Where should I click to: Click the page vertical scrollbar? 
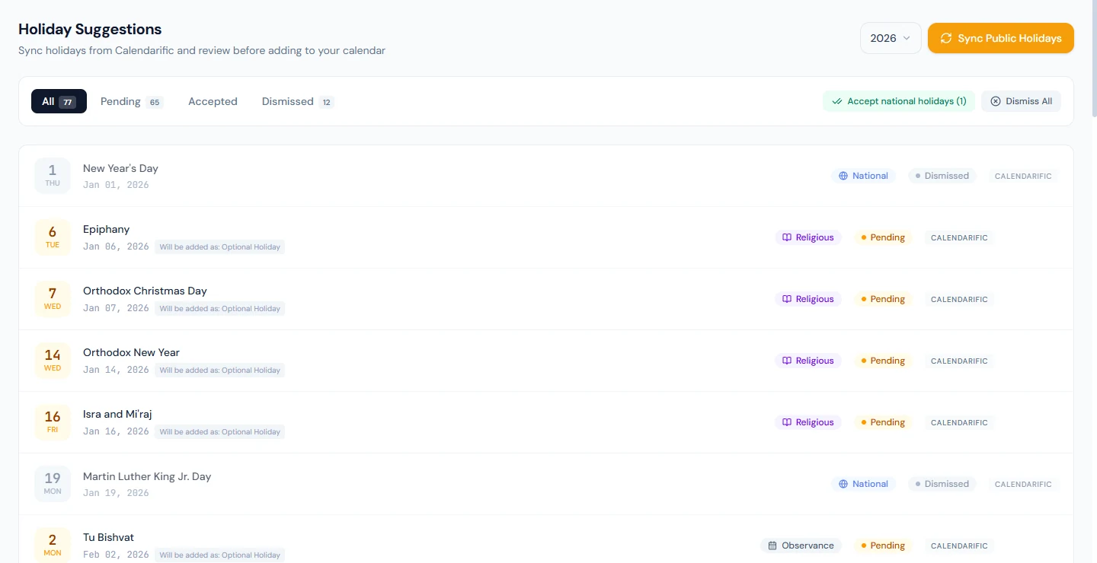coord(1094,58)
